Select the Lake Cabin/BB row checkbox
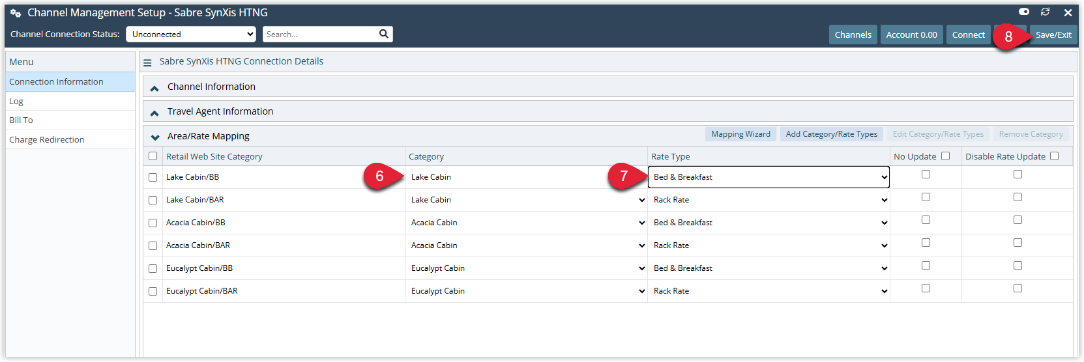 pyautogui.click(x=153, y=177)
